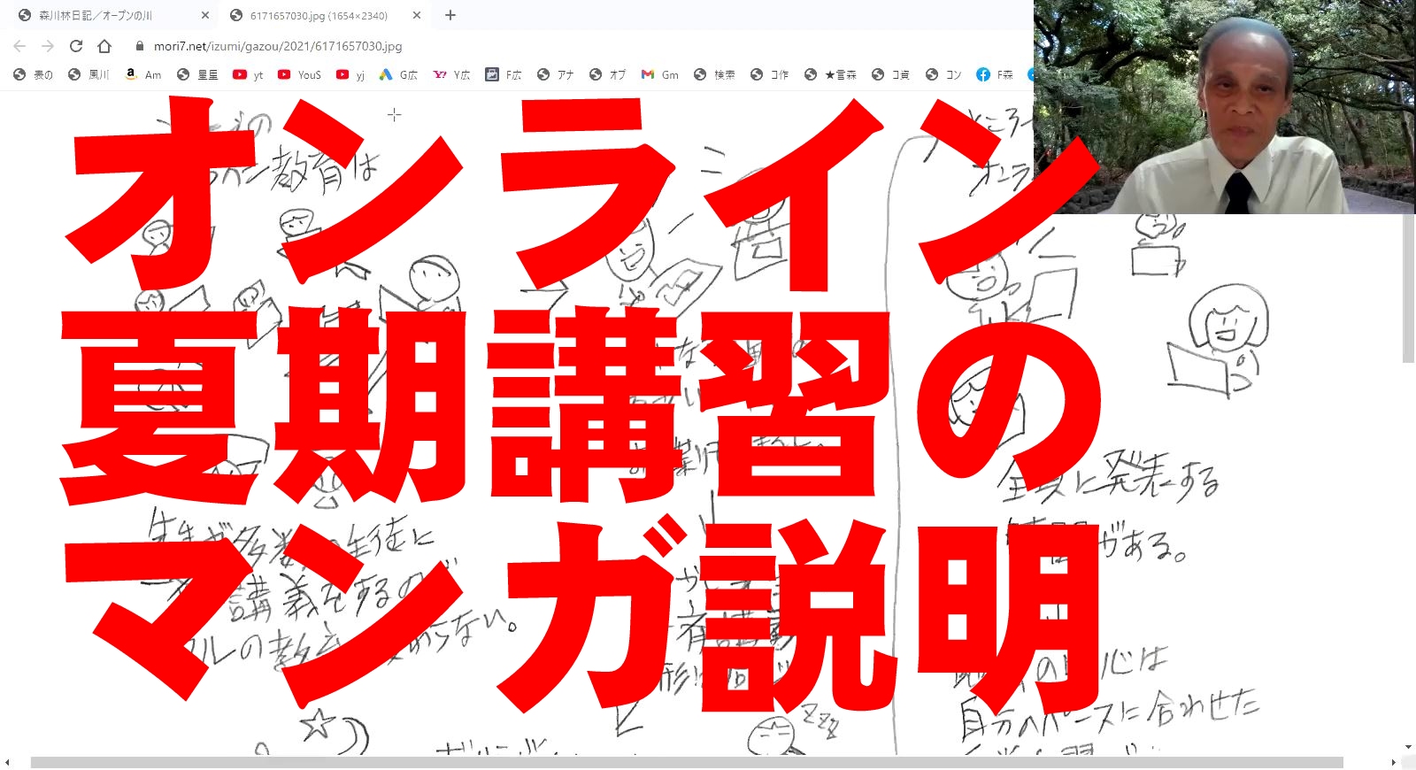Open the Yahoo 'Y広' bookmark
Screen dimensions: 1416x770
(x=451, y=75)
